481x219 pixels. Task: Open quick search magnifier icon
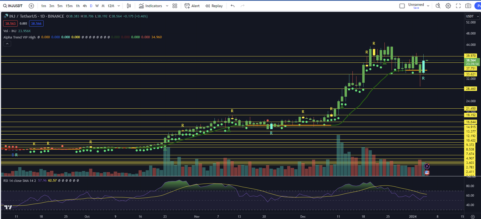click(438, 6)
